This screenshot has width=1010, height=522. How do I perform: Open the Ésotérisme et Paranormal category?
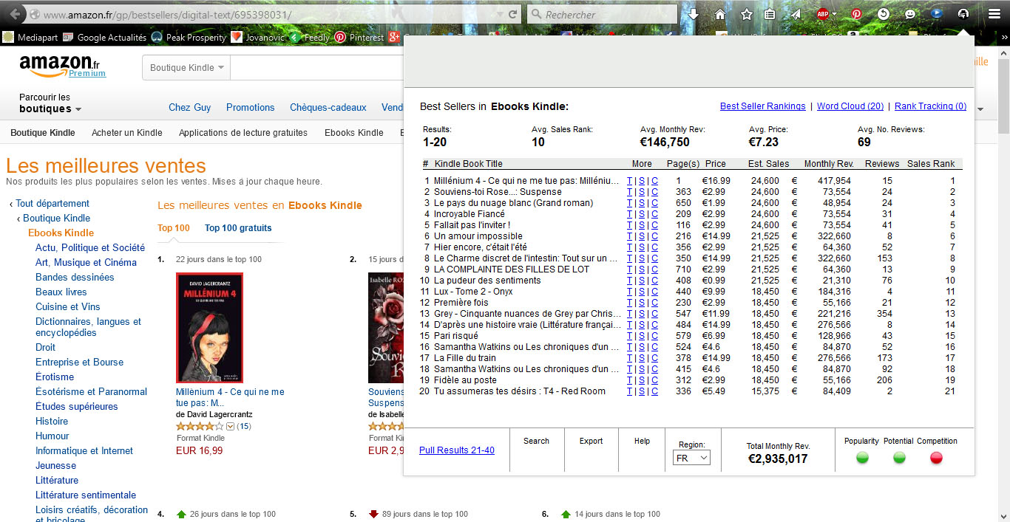(91, 392)
